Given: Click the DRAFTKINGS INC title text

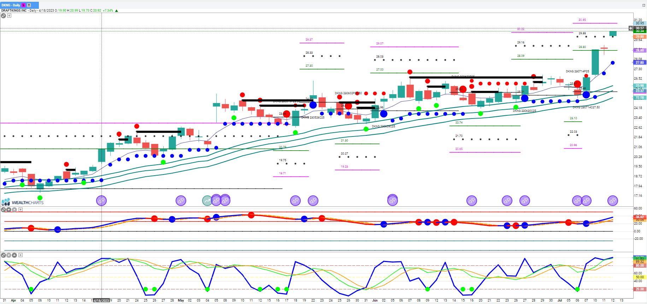Looking at the screenshot, I should pos(14,11).
